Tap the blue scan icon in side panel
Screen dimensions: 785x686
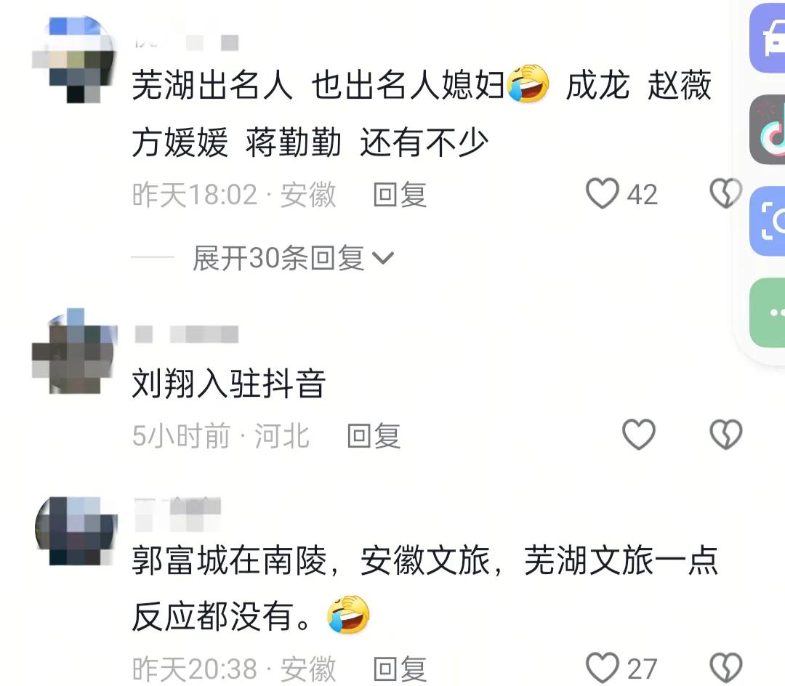(768, 221)
